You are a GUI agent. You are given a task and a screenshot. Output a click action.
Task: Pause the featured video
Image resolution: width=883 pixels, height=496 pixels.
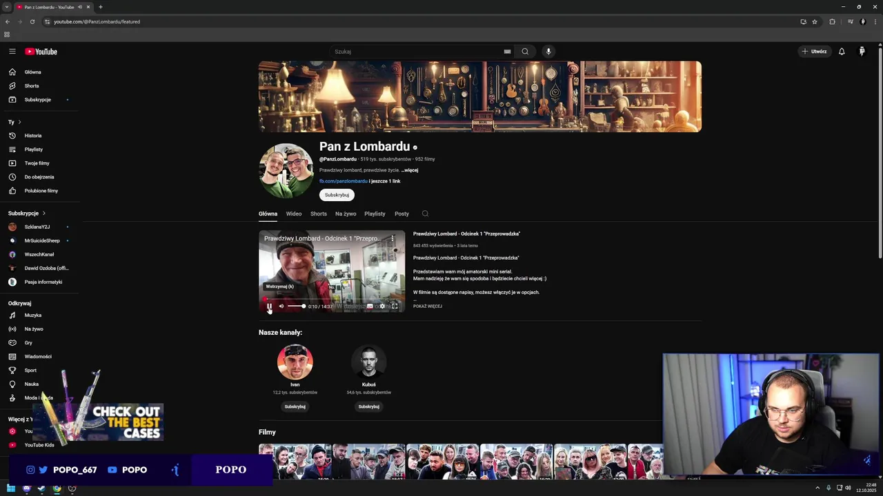click(269, 307)
